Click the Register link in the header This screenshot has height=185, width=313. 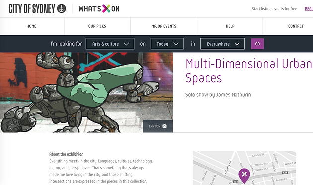pyautogui.click(x=309, y=9)
